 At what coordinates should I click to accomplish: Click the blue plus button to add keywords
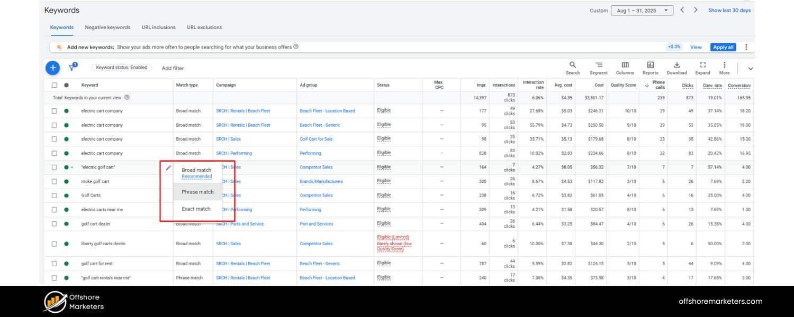pos(52,67)
